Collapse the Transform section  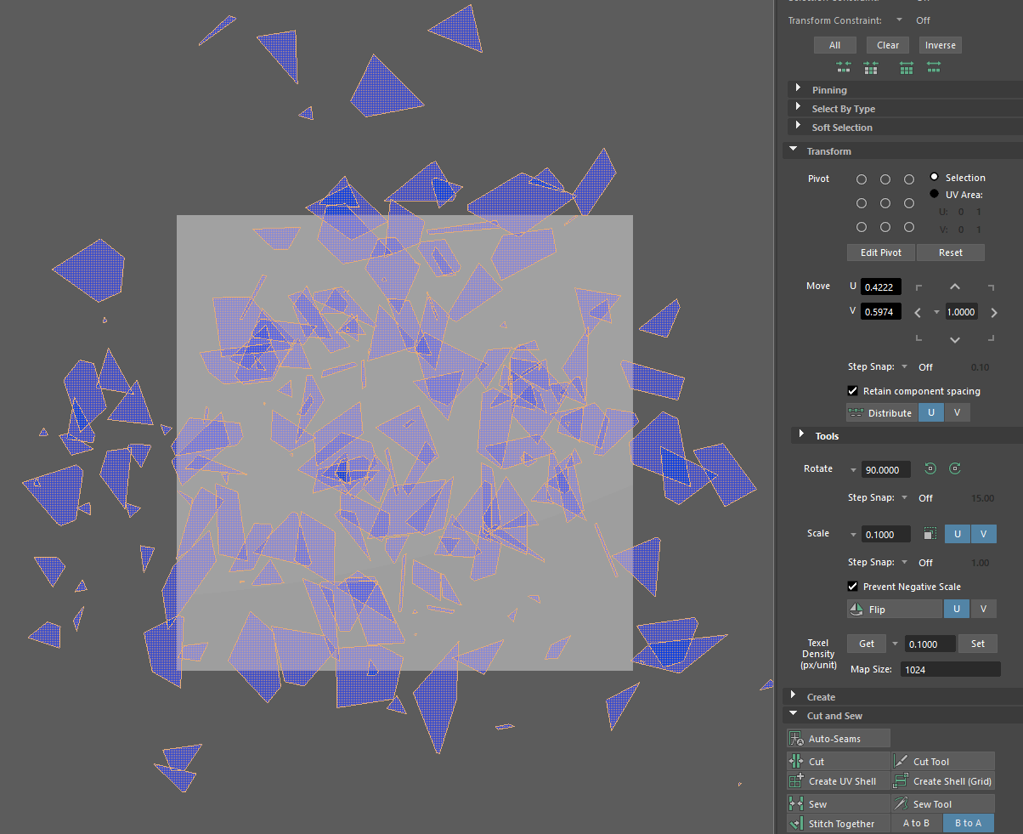[794, 150]
